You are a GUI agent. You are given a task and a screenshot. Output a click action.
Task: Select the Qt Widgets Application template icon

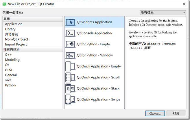(70, 22)
